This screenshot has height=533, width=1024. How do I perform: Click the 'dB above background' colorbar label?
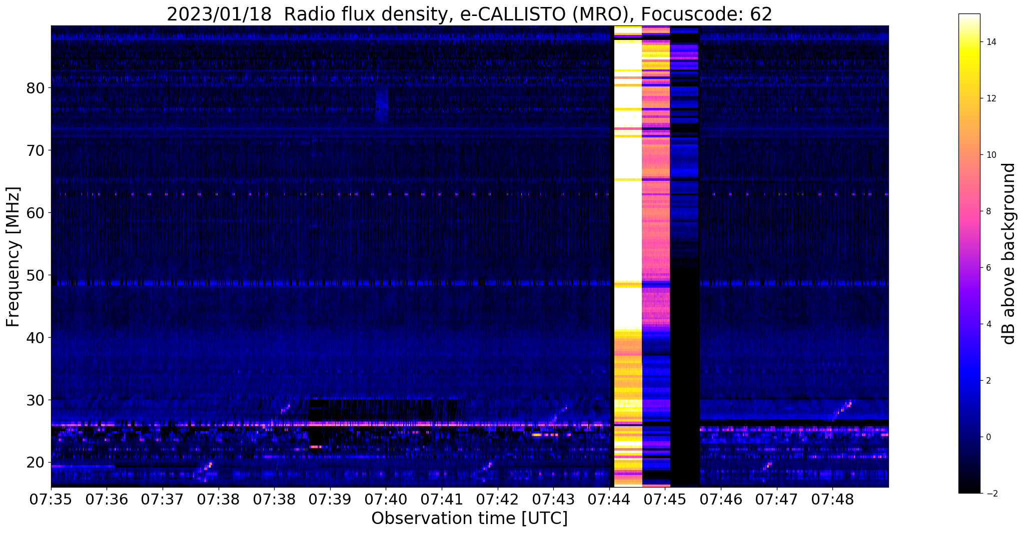click(1009, 253)
